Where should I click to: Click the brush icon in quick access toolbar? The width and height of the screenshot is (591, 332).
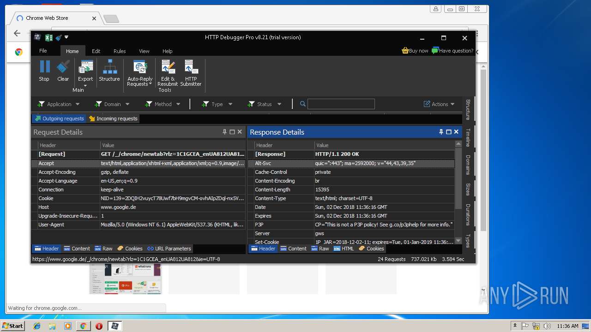[x=58, y=38]
